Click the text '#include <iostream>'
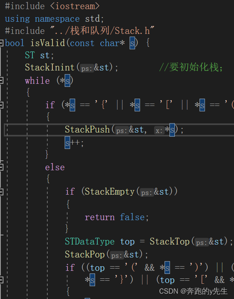This screenshot has width=234, height=299. [52, 6]
